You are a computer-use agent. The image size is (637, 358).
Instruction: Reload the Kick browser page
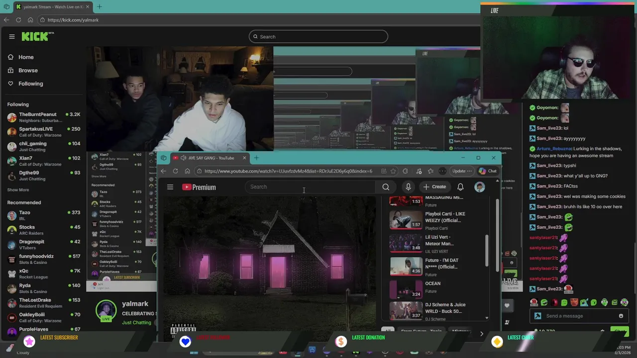(x=18, y=20)
